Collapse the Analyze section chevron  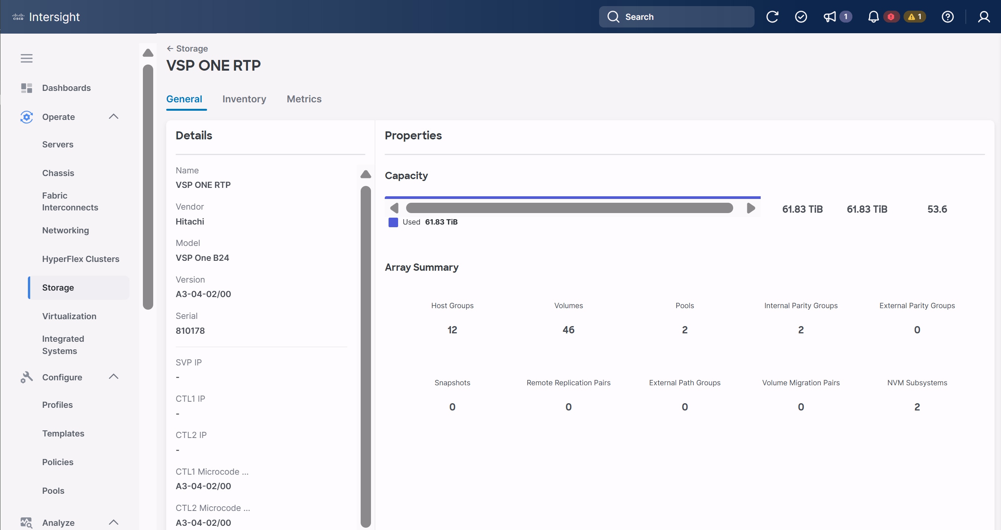click(x=113, y=522)
